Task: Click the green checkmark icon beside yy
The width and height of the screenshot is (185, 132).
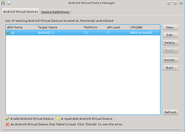Action: click(x=8, y=33)
